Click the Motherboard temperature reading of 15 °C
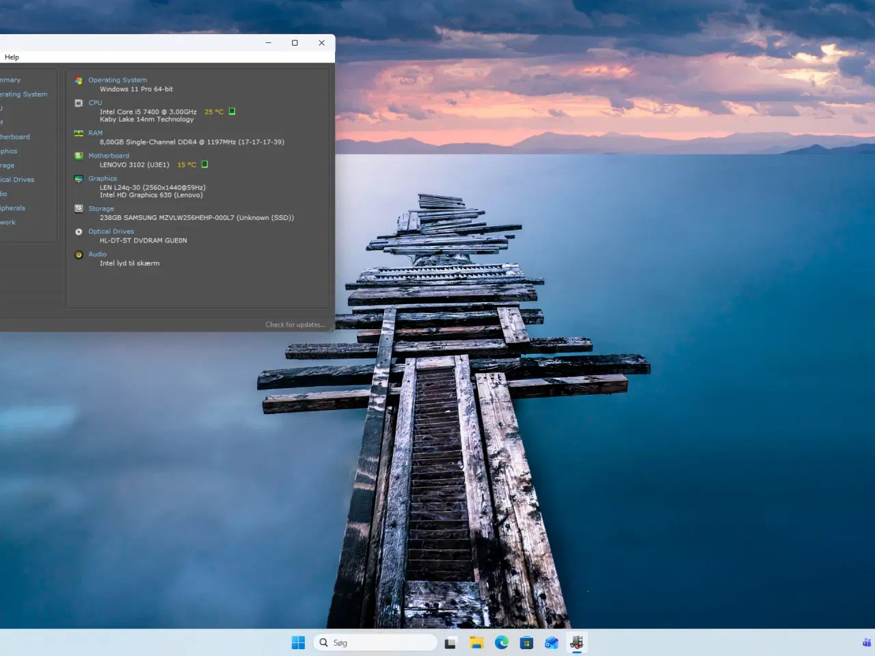Image resolution: width=875 pixels, height=656 pixels. coord(187,164)
